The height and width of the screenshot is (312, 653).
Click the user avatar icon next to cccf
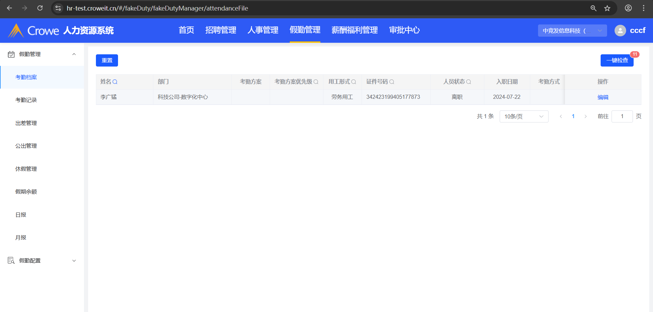coord(620,31)
